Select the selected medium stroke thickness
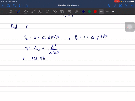Image resolution: width=135 pixels, height=101 pixels. coord(101,12)
